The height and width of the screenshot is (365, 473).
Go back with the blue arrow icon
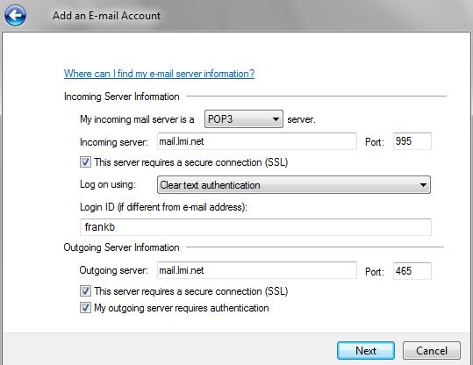coord(15,15)
